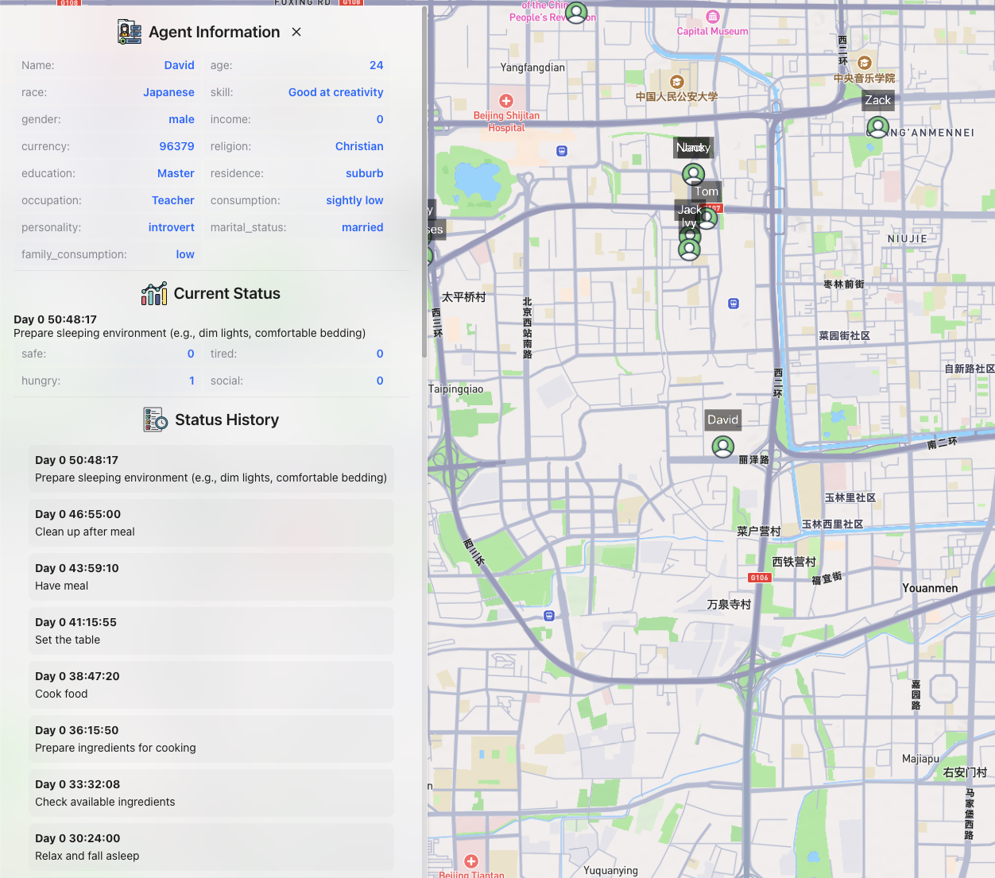Screen dimensions: 995x878
Task: Click avatar under overlapping Nancy/Lucky label
Action: click(694, 173)
